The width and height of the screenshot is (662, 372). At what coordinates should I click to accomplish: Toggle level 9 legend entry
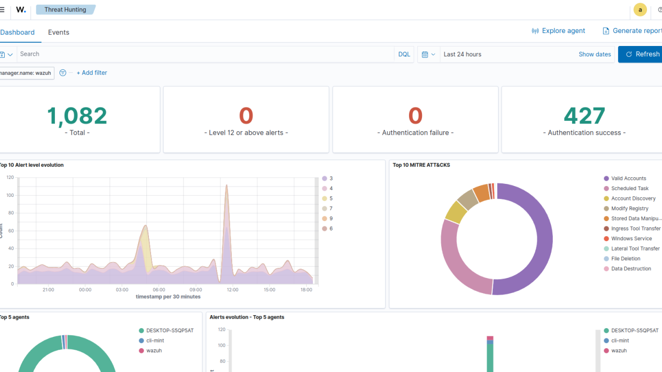(x=328, y=219)
